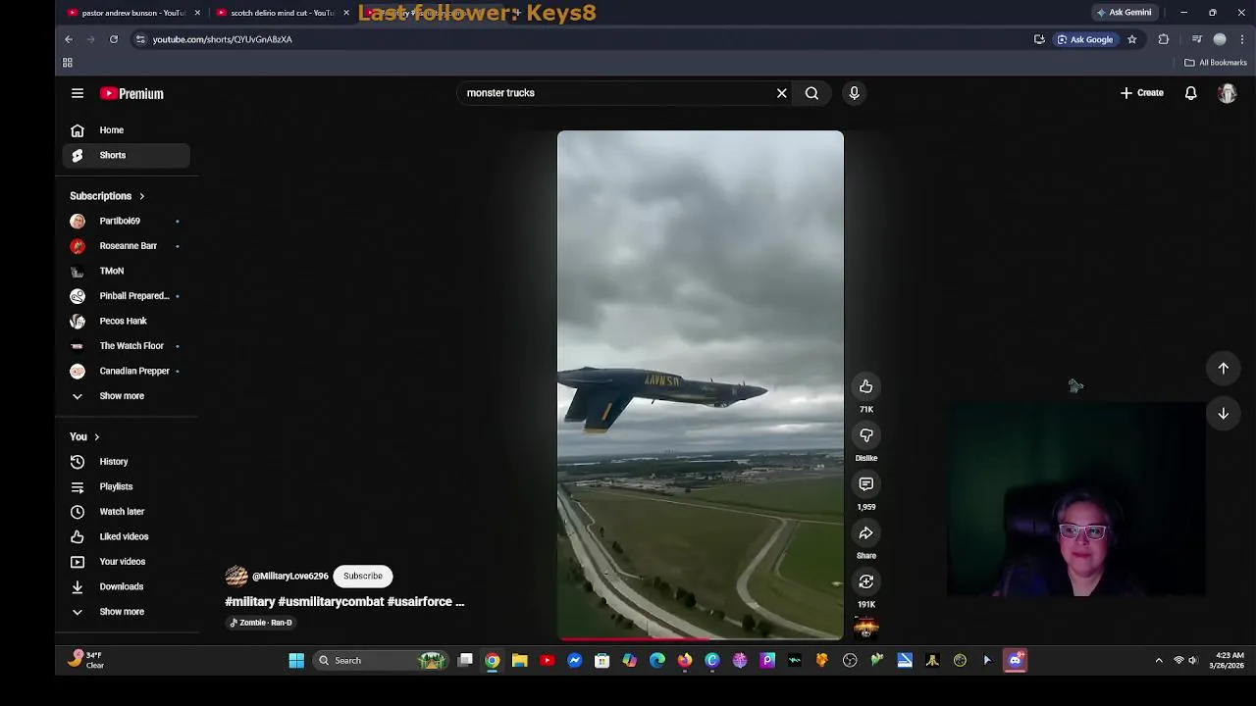
Task: Like this Short with thumbs up
Action: pos(865,386)
